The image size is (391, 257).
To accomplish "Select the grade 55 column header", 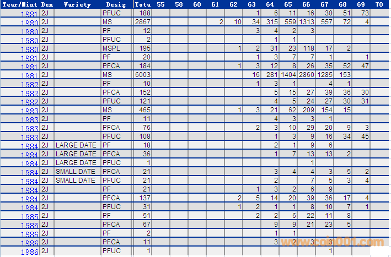I will [x=160, y=4].
